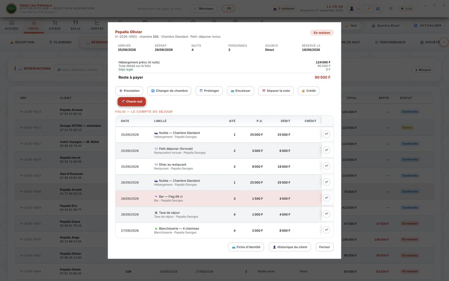The width and height of the screenshot is (449, 281).
Task: Open the Caisse cart module
Action: 55,25
